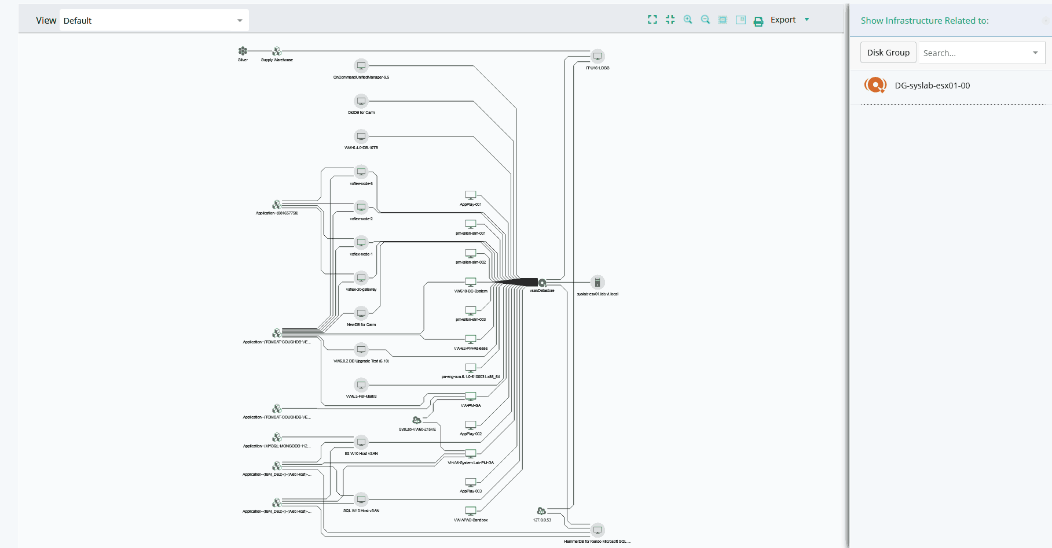Zoom out of the topology map

(705, 20)
